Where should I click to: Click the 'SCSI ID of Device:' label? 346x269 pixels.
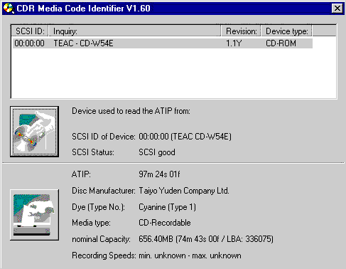coord(104,137)
